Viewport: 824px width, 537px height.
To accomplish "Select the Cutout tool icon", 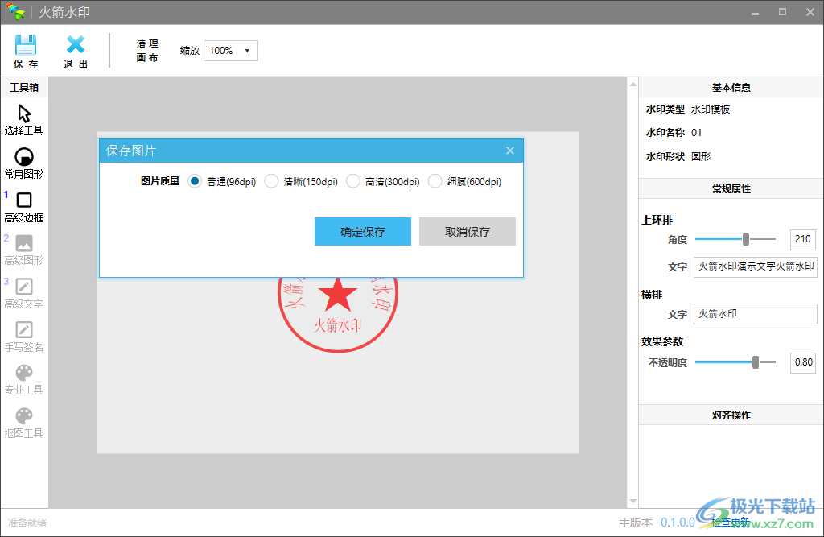I will click(x=24, y=416).
